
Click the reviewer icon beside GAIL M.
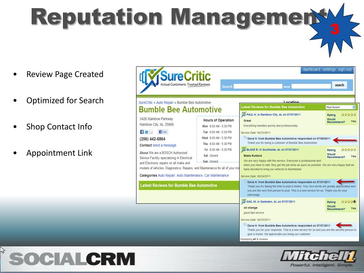point(243,202)
